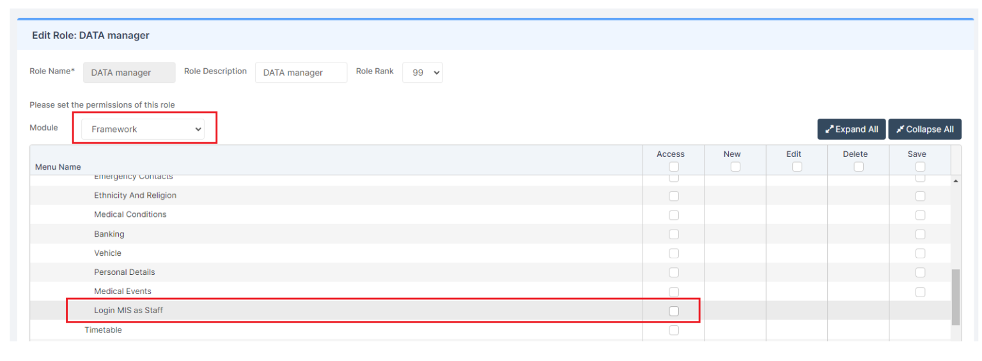This screenshot has width=982, height=361.
Task: Enable Save permission for Banking
Action: pos(920,234)
